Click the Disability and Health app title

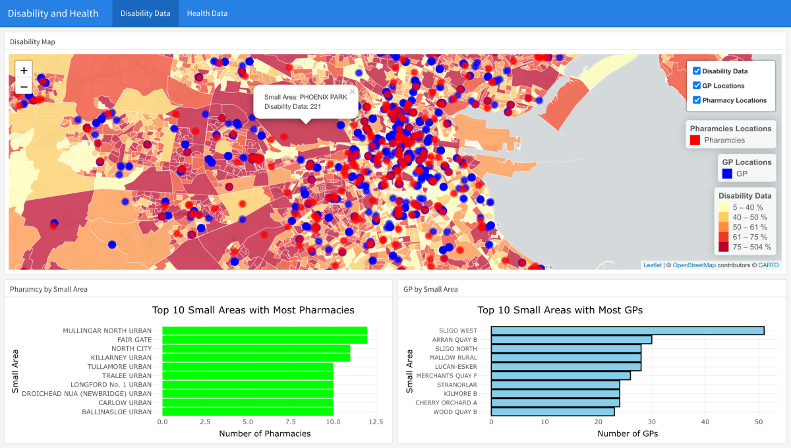[x=53, y=13]
